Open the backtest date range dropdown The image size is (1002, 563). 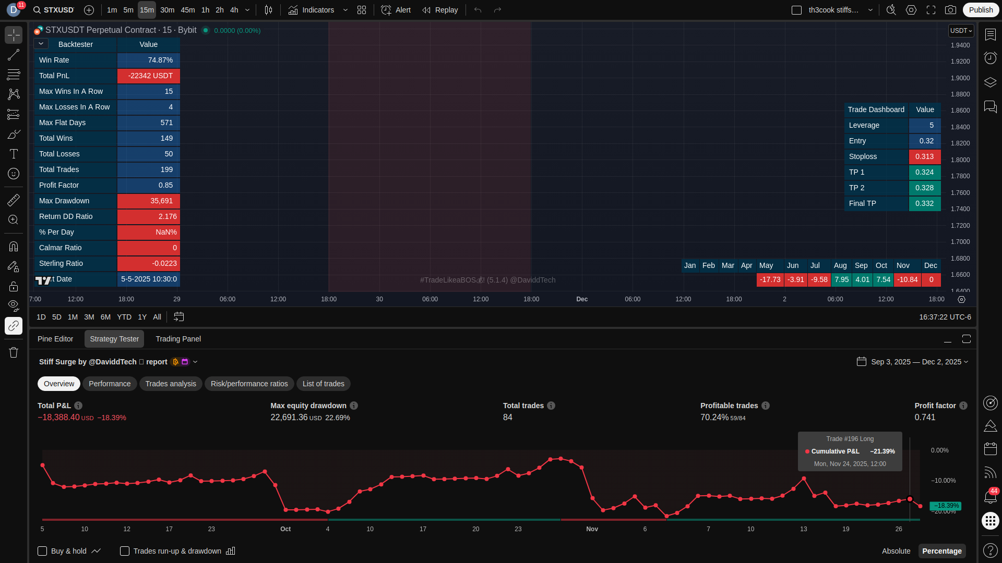click(x=915, y=362)
